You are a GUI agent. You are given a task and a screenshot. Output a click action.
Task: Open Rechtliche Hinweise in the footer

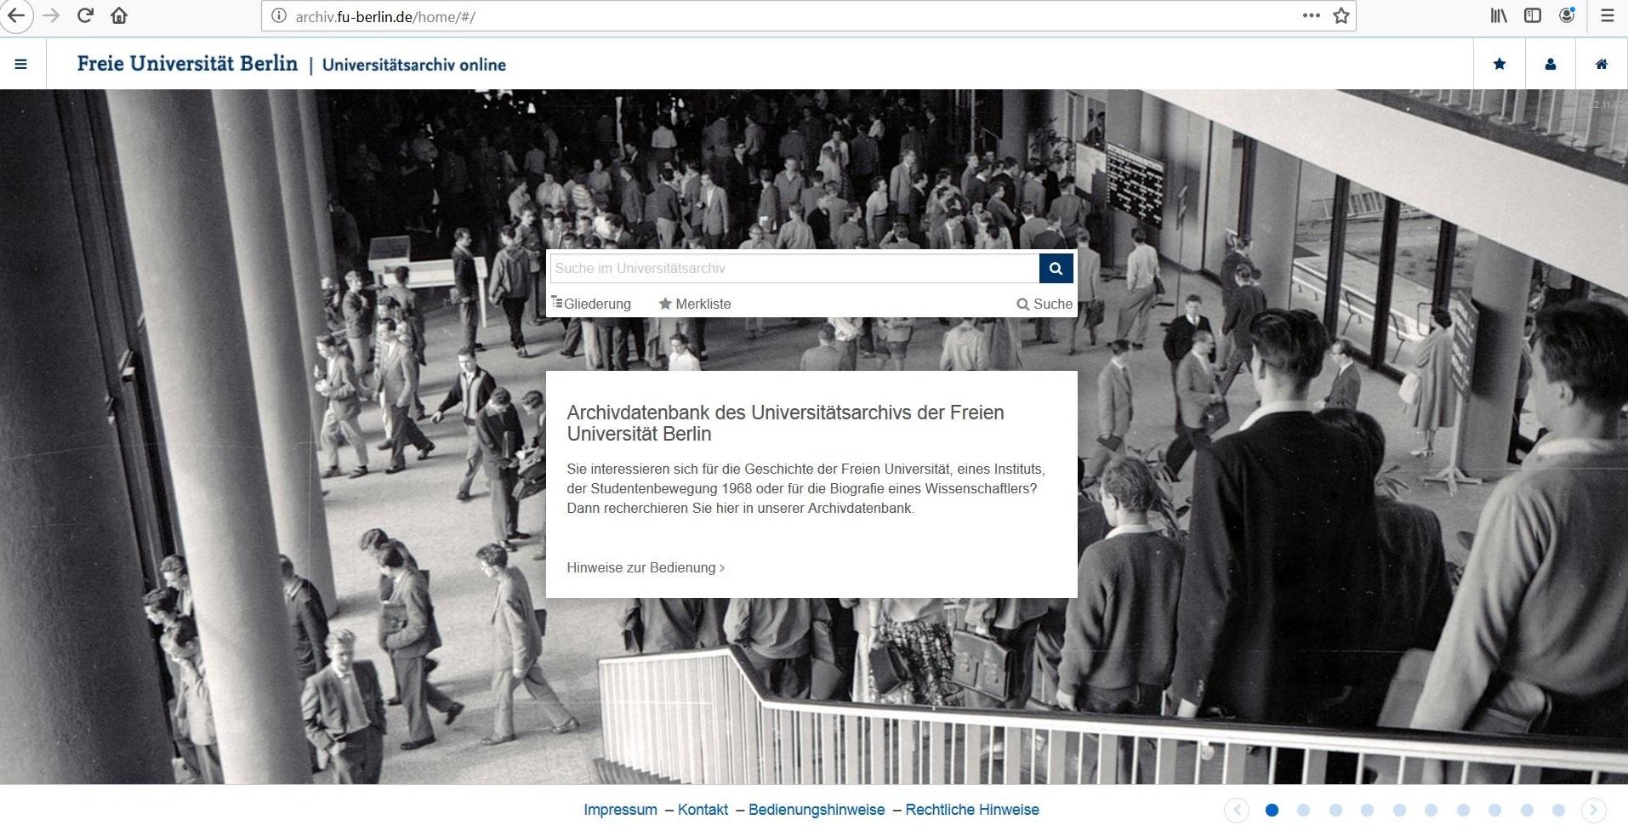pos(972,809)
